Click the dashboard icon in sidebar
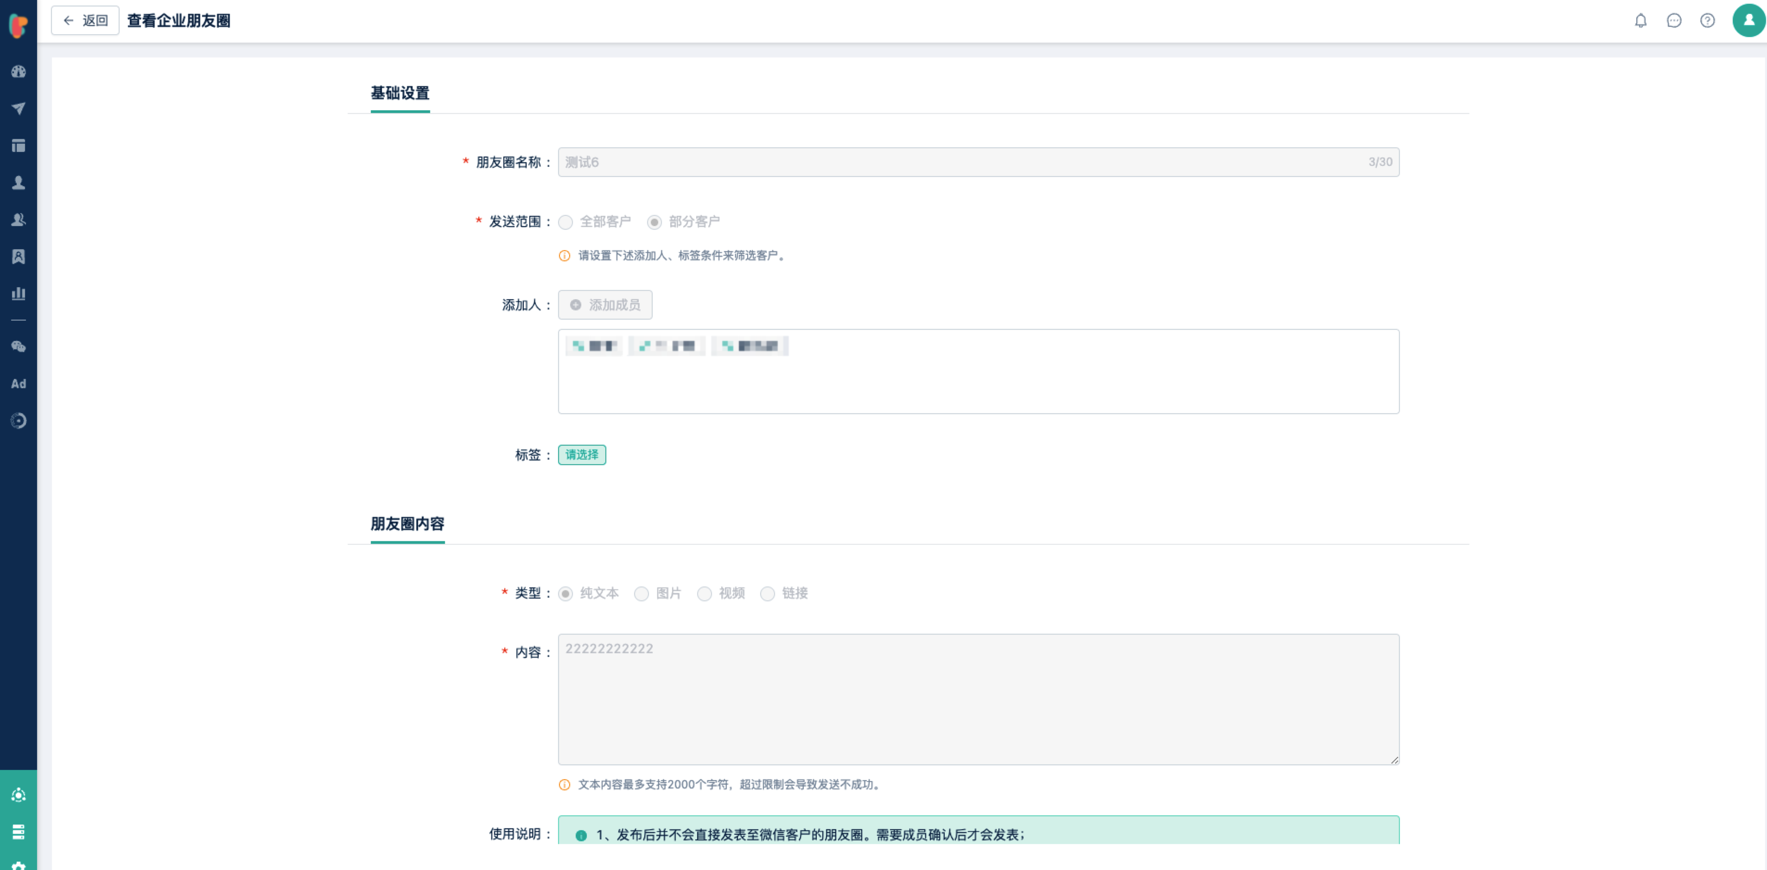 [19, 71]
